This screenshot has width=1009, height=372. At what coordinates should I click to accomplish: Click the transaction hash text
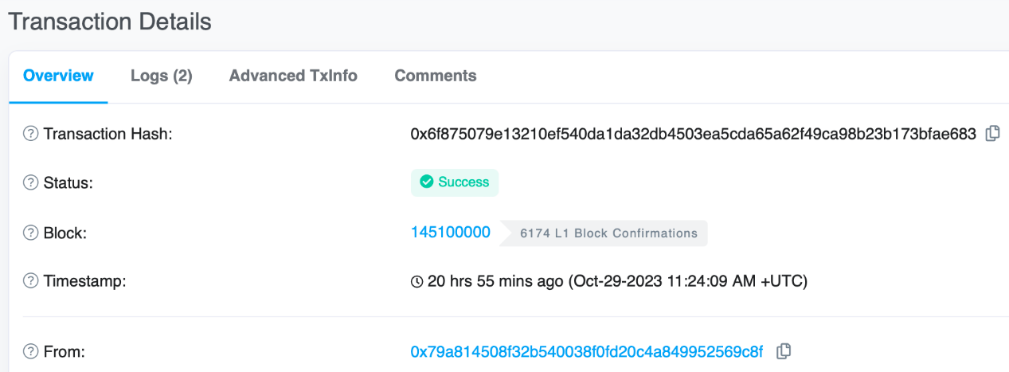[694, 134]
